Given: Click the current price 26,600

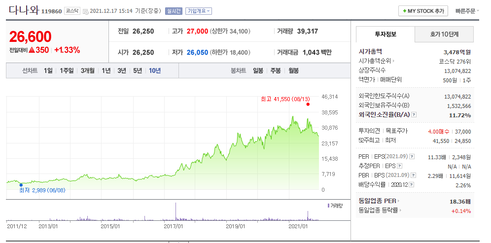Looking at the screenshot, I should (x=31, y=37).
